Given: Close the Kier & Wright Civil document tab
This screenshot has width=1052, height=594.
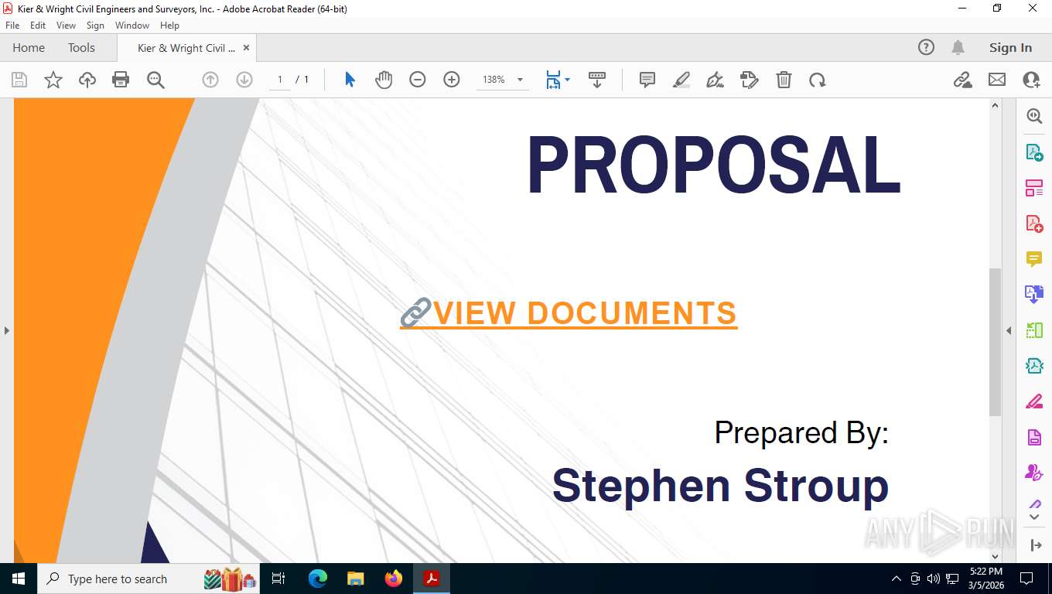Looking at the screenshot, I should (246, 48).
